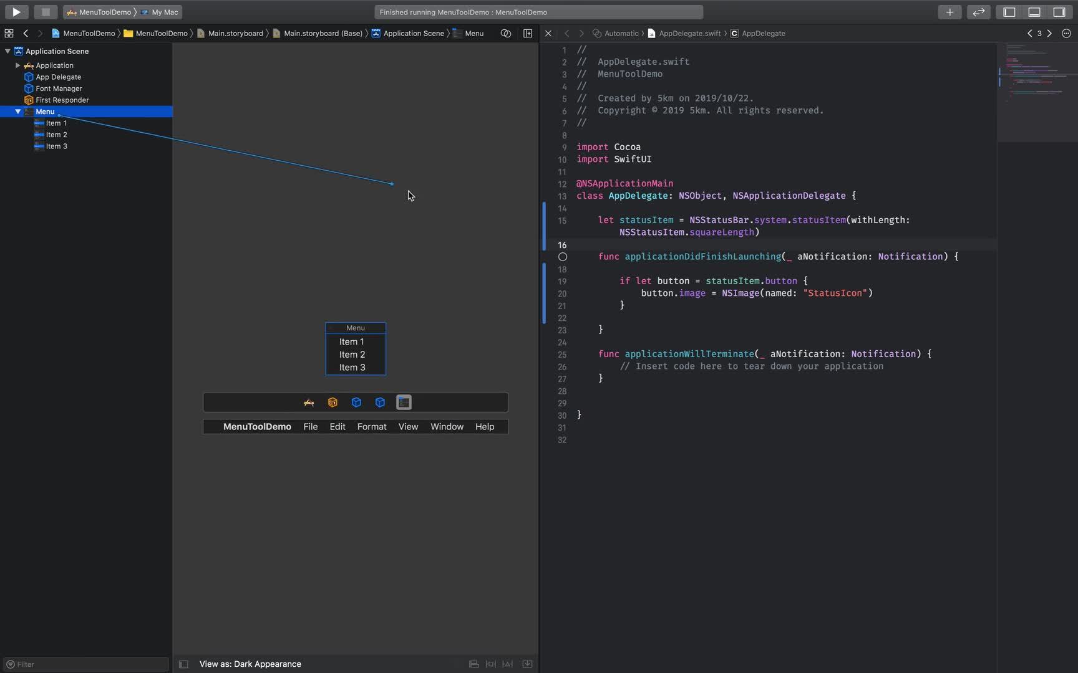Select the Menu icon in scene dock

coord(404,403)
